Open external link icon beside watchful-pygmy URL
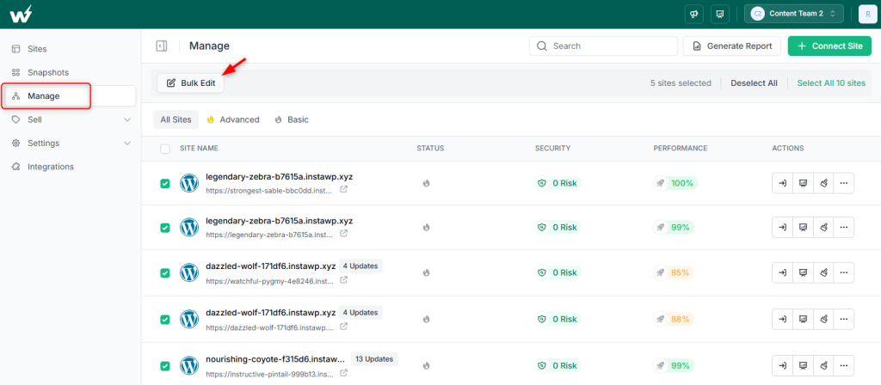This screenshot has width=881, height=385. tap(343, 279)
